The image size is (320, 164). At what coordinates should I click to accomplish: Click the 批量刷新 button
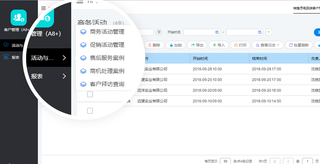299,45
